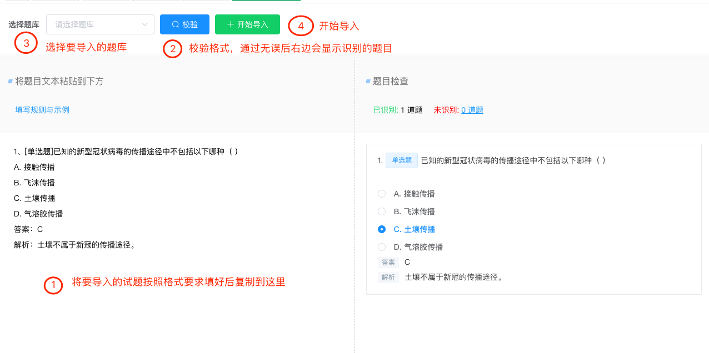This screenshot has height=353, width=709.
Task: Select the circled number 3 marker
Action: [26, 43]
